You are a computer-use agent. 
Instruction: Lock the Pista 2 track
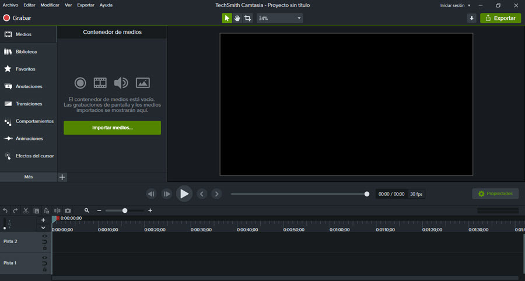tap(44, 248)
